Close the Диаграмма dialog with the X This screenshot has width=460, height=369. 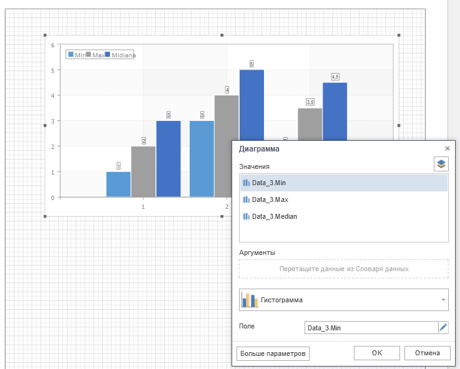coord(447,149)
